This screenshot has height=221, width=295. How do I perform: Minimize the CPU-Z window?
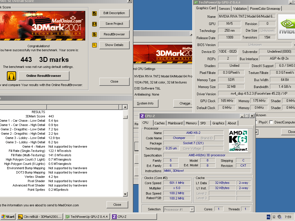pyautogui.click(x=242, y=116)
